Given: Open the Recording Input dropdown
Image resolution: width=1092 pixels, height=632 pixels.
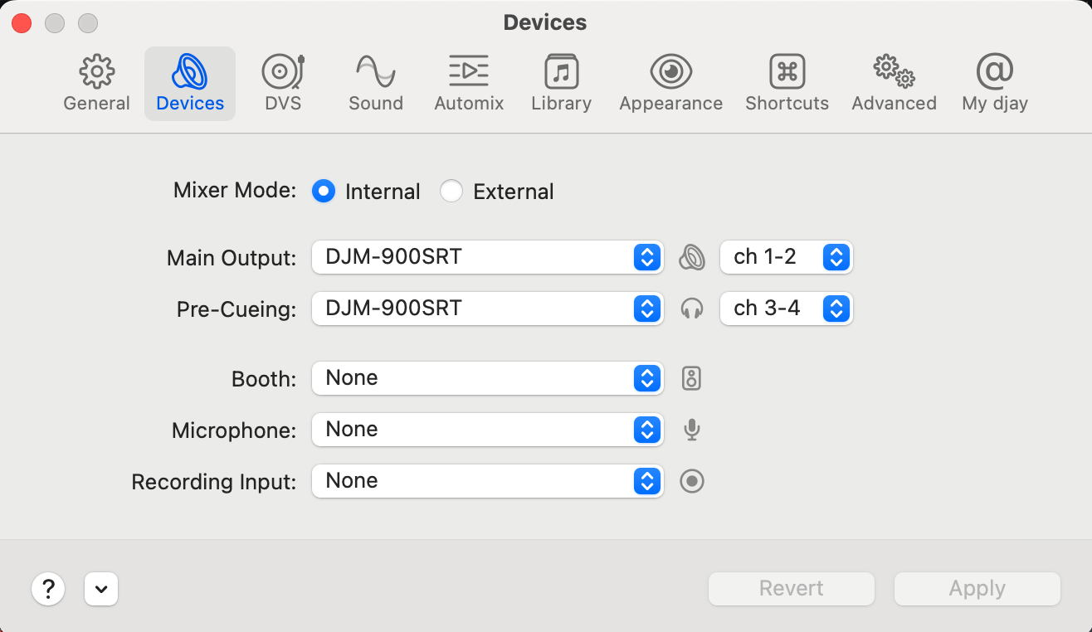Looking at the screenshot, I should point(487,481).
